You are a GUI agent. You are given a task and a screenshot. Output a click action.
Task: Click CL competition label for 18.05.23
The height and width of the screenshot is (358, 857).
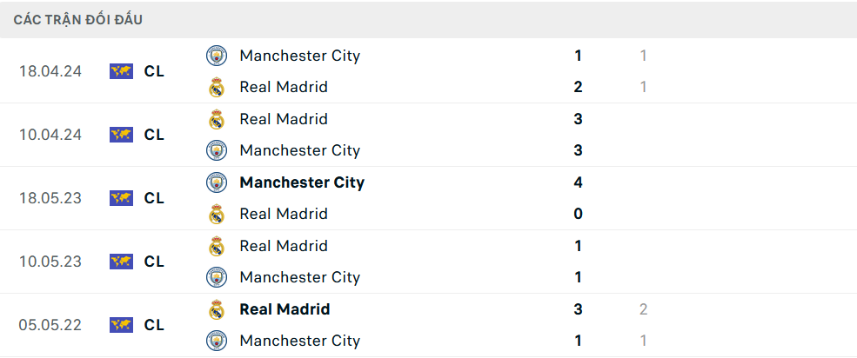coord(154,198)
